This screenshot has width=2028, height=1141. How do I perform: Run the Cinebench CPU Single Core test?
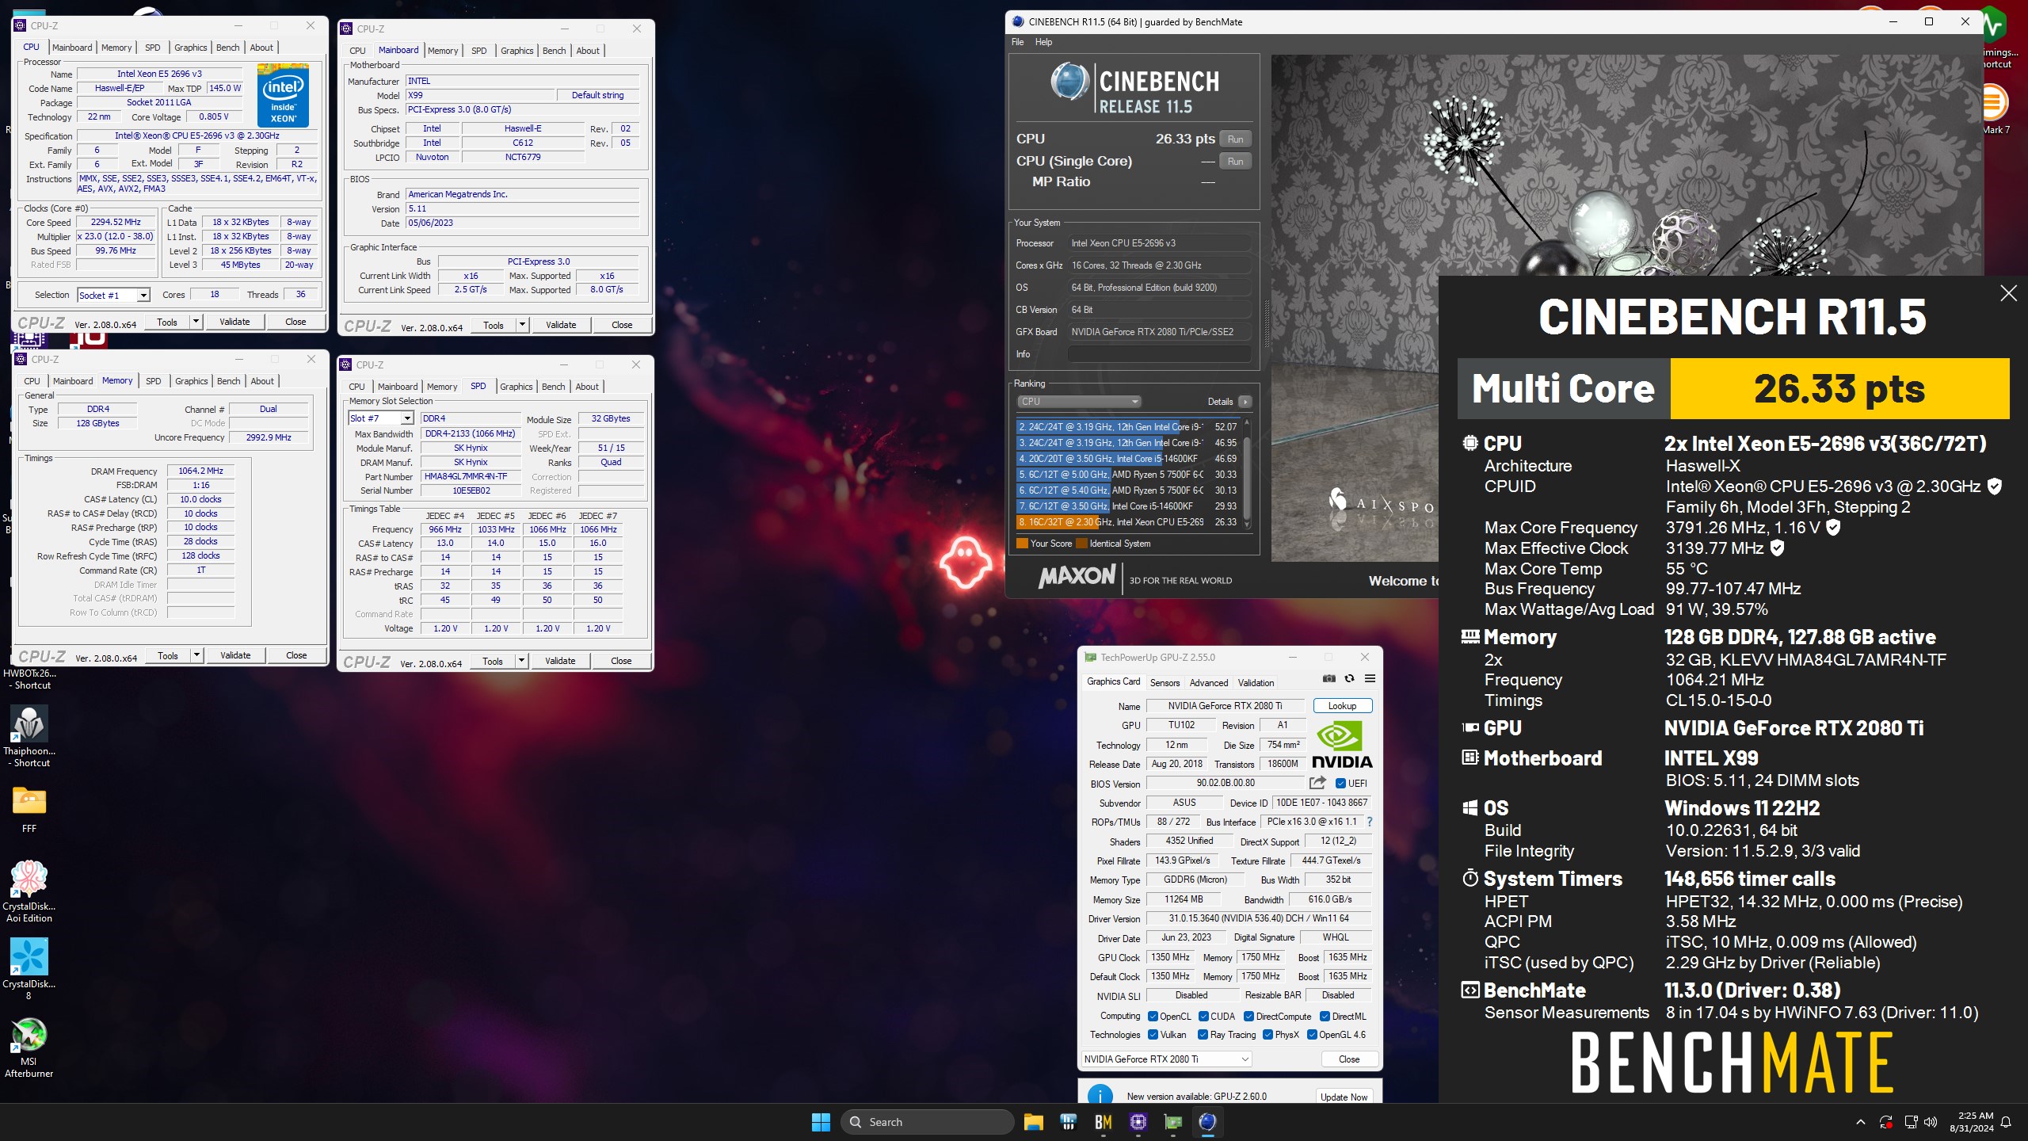point(1236,162)
